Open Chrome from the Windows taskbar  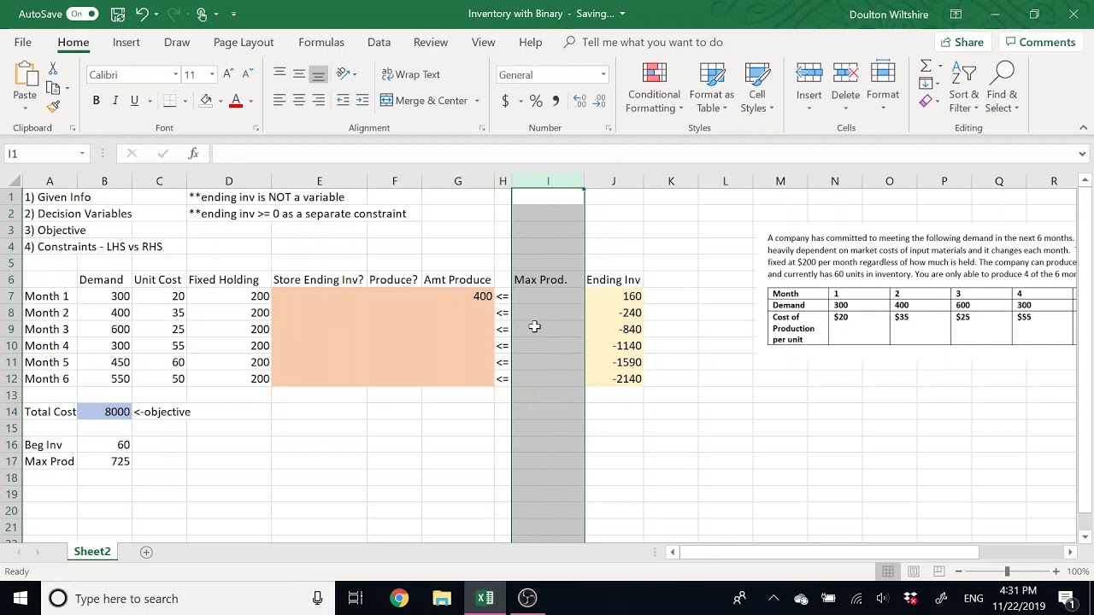(399, 598)
